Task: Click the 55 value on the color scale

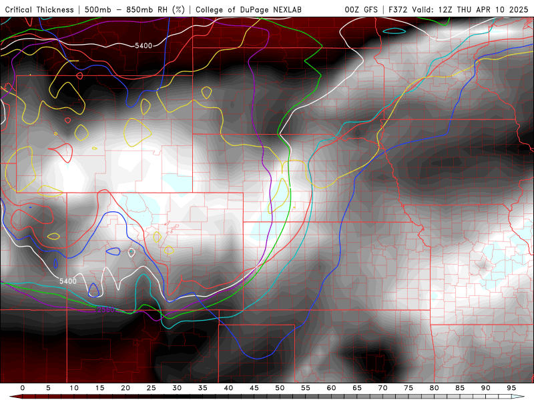Action: click(306, 388)
